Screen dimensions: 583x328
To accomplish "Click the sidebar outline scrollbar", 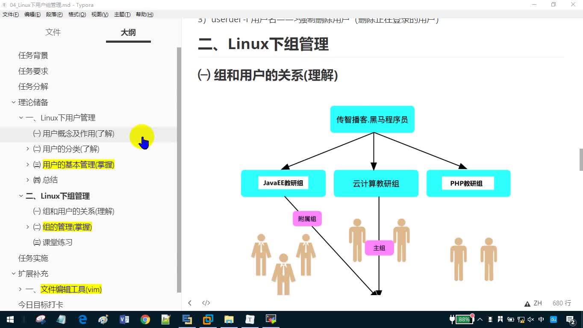I will (179, 170).
